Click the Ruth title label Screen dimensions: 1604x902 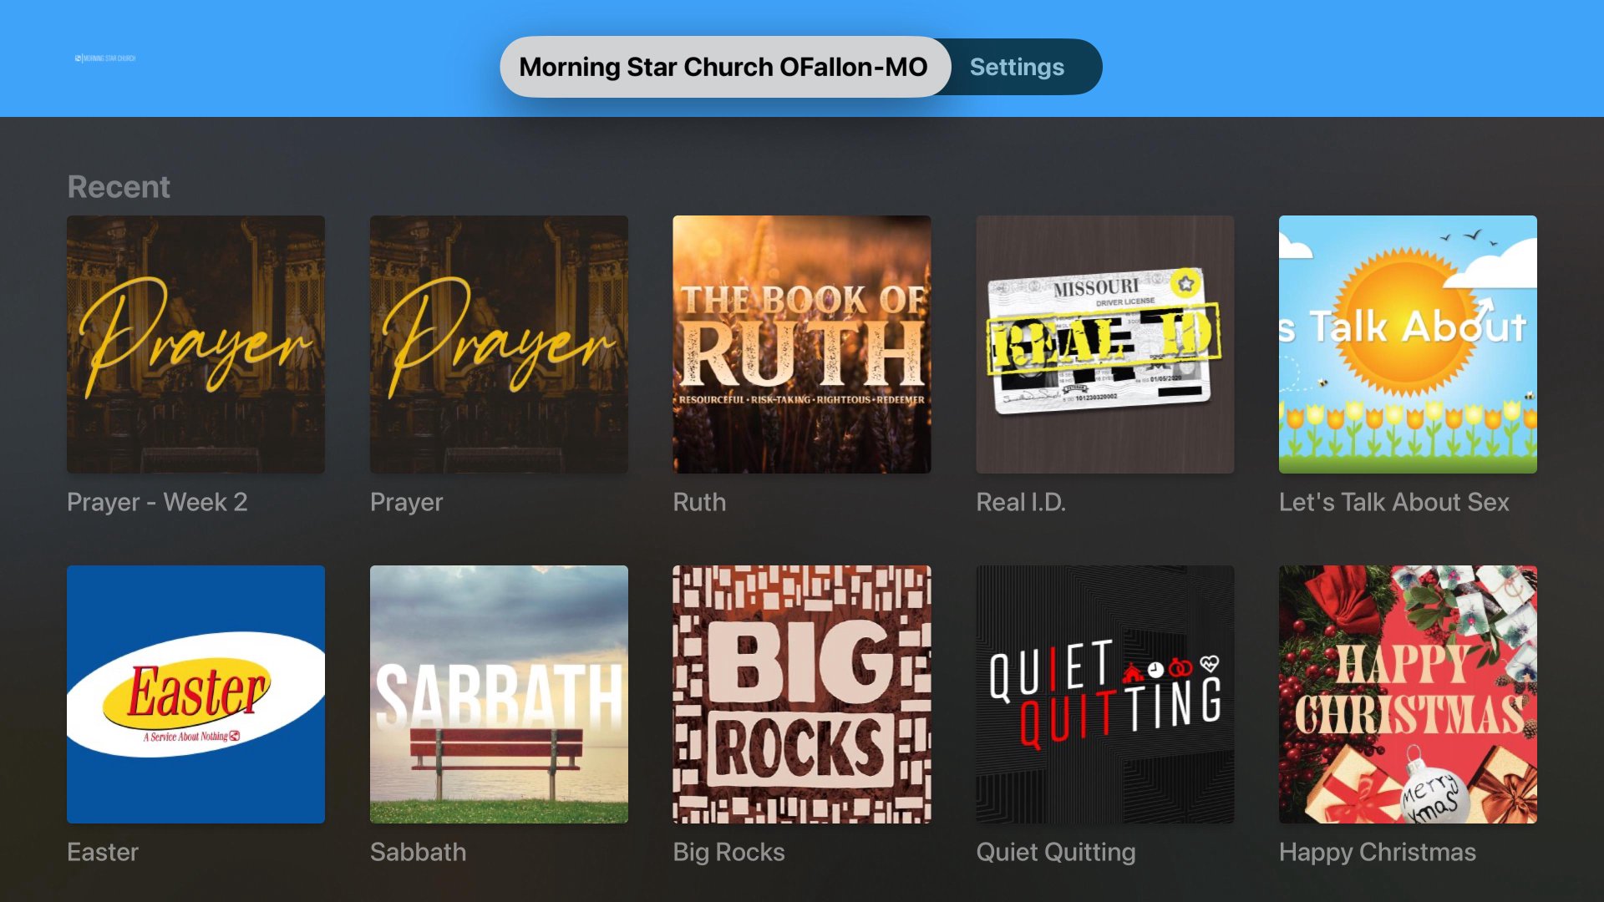click(x=699, y=502)
